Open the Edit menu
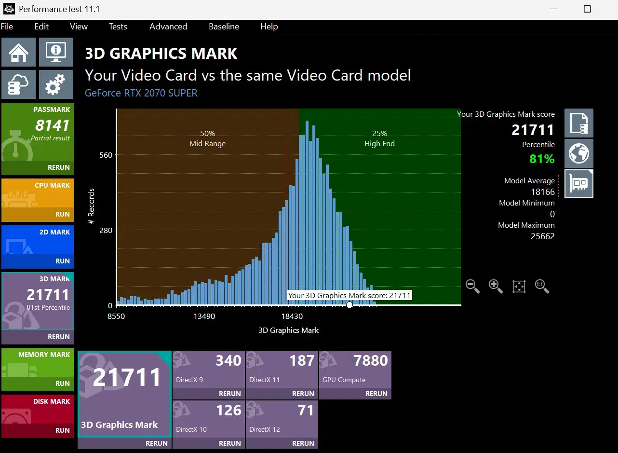Image resolution: width=618 pixels, height=453 pixels. point(41,27)
